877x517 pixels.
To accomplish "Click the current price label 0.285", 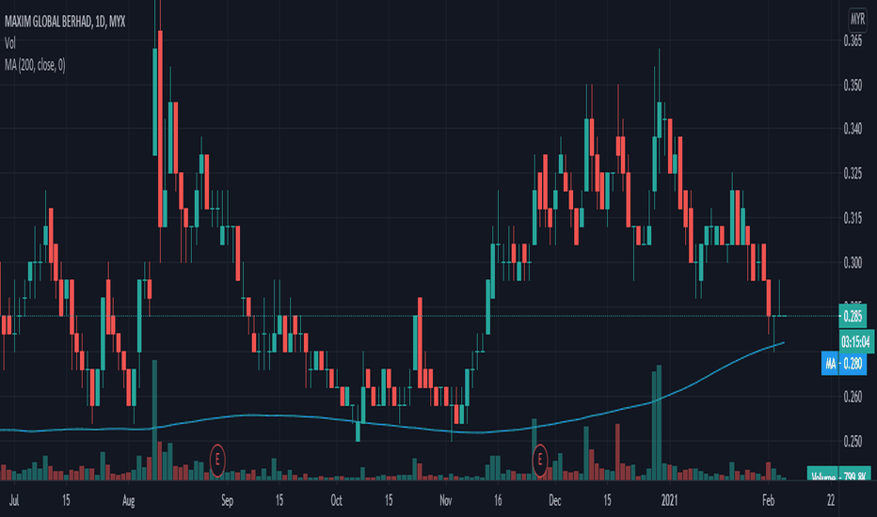I will [853, 317].
